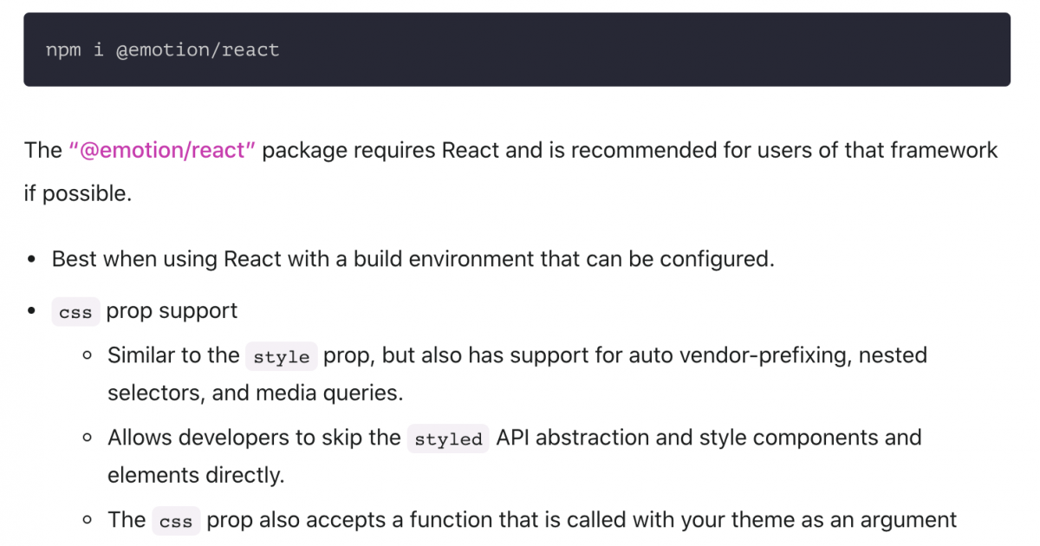Click "css" code tag before "prop support"
Screen dimensions: 1040x546
click(75, 313)
